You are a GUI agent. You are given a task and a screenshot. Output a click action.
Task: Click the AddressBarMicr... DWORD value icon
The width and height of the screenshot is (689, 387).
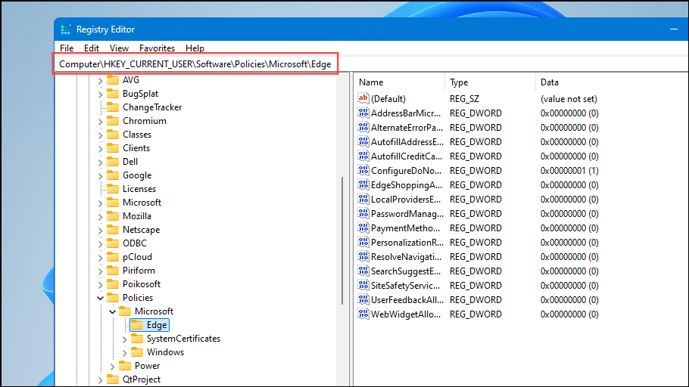pyautogui.click(x=363, y=113)
